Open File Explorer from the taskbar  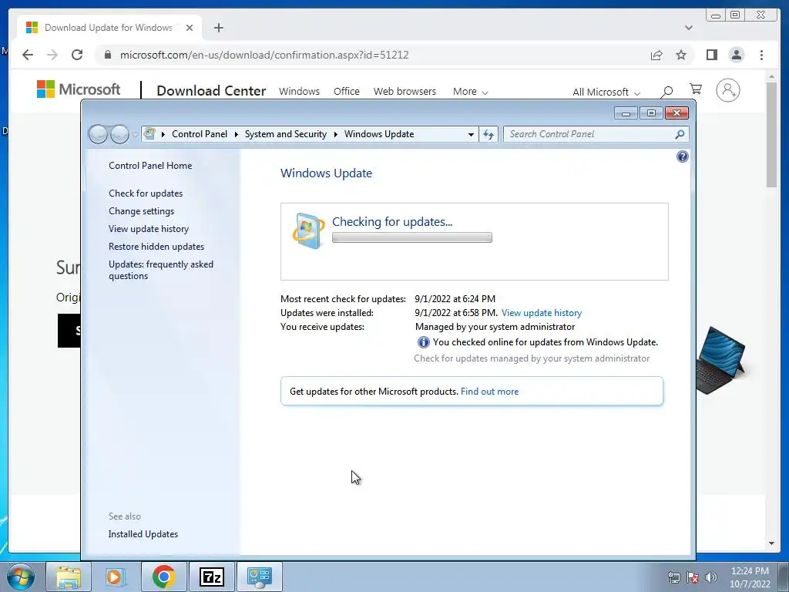pos(69,577)
